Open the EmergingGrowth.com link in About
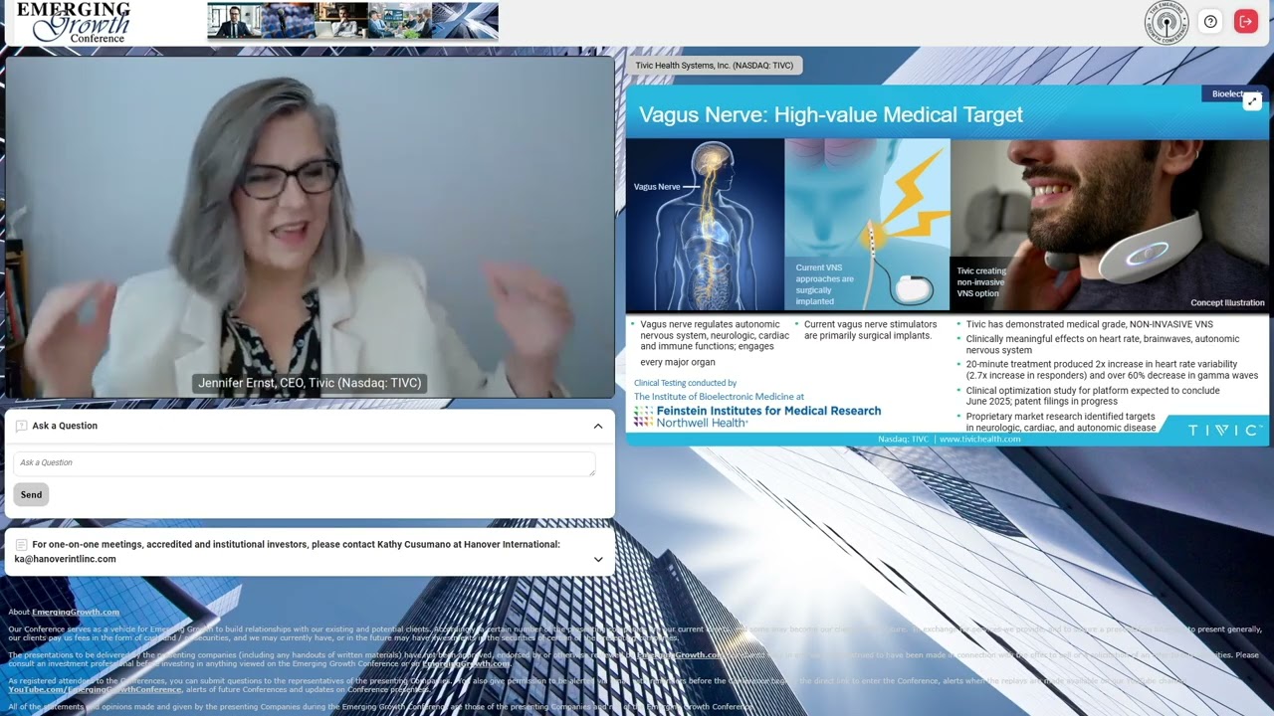The height and width of the screenshot is (716, 1274). pos(76,612)
